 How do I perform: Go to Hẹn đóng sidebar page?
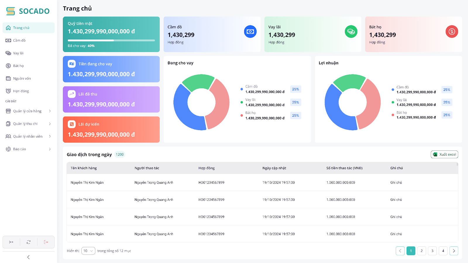pos(21,91)
